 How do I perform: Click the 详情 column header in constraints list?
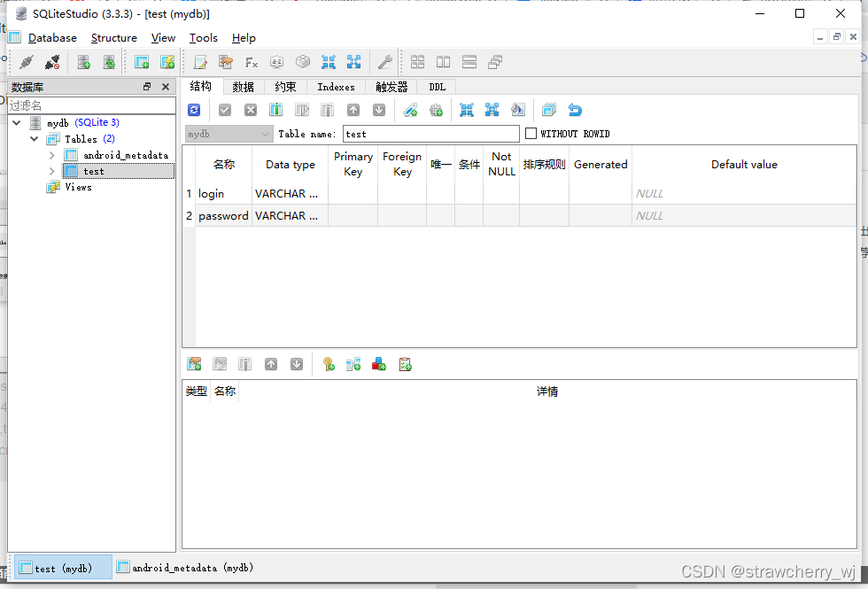tap(547, 391)
